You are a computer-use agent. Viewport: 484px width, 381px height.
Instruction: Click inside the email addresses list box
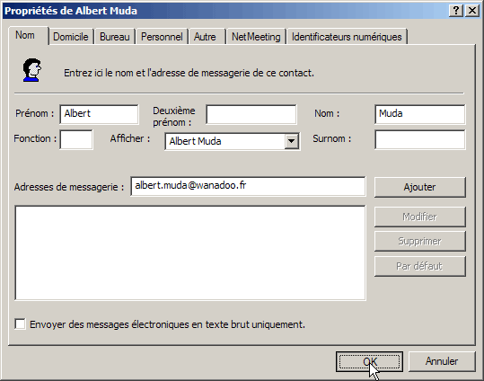pos(190,253)
